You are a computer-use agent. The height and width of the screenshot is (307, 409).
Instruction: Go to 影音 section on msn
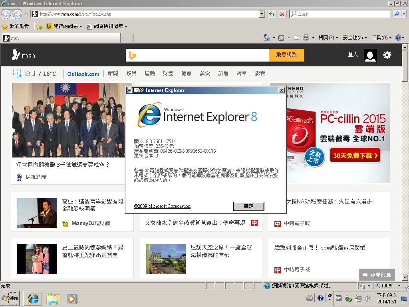pyautogui.click(x=260, y=74)
